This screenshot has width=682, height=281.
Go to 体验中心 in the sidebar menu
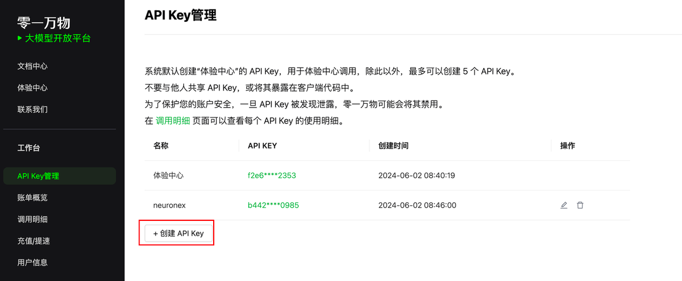point(33,88)
